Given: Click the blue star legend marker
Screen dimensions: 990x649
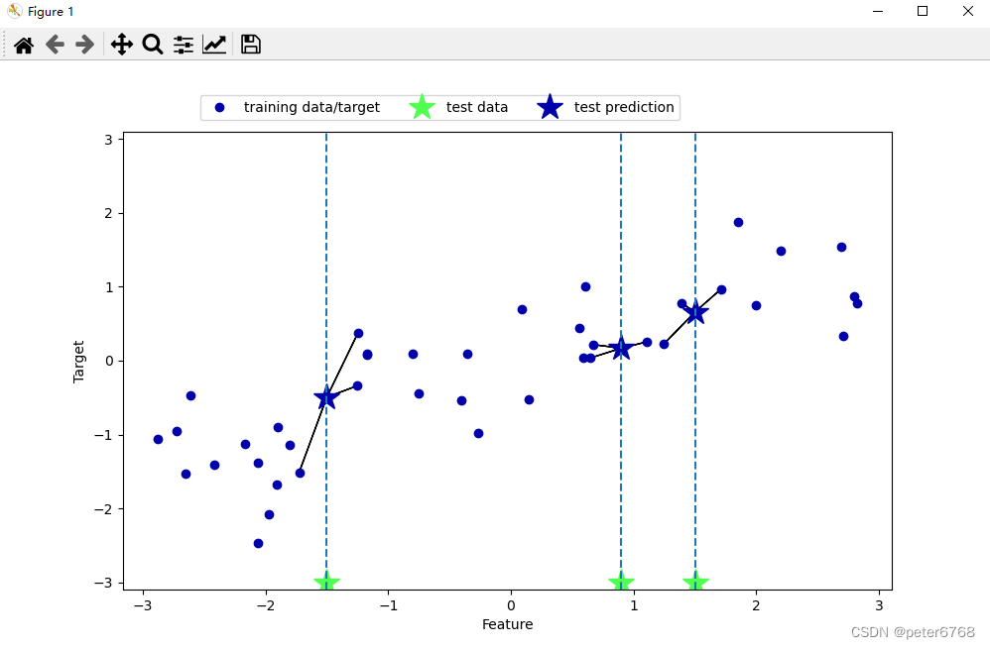Looking at the screenshot, I should [x=550, y=107].
